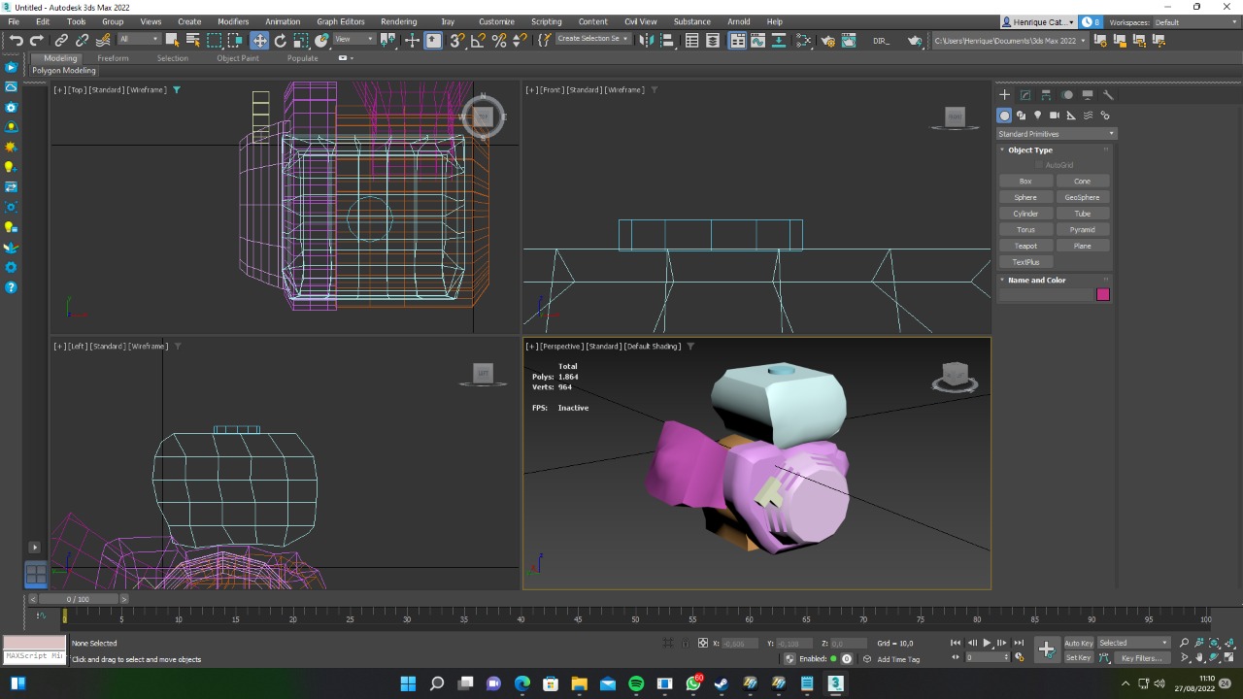Click the Undo arrow icon

point(16,40)
